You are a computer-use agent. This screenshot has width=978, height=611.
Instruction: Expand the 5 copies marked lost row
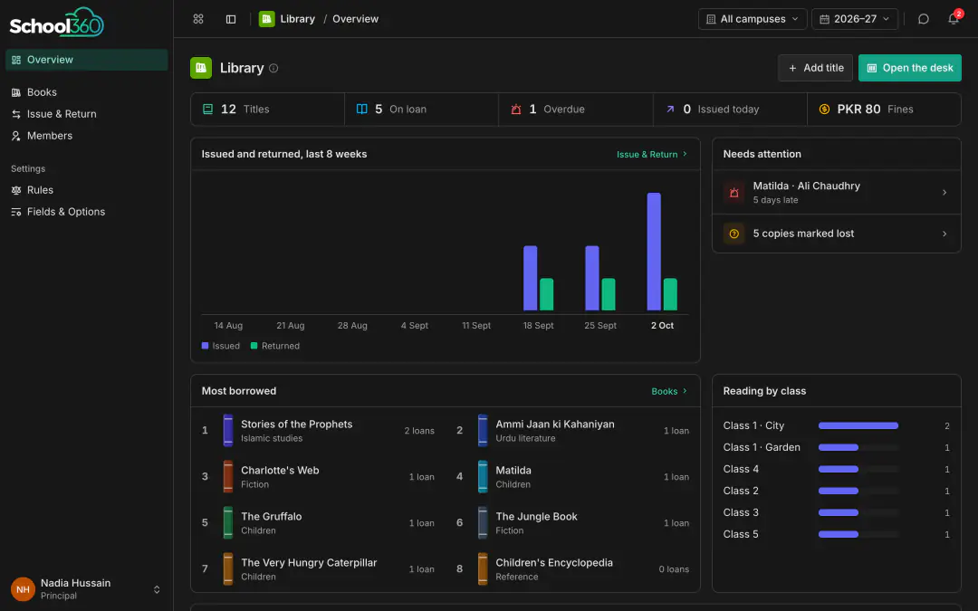(x=837, y=234)
